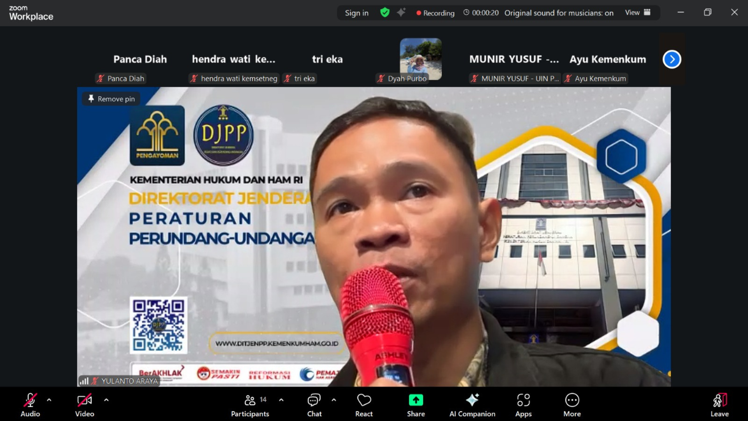Open the Apps panel
This screenshot has width=748, height=421.
click(x=523, y=405)
